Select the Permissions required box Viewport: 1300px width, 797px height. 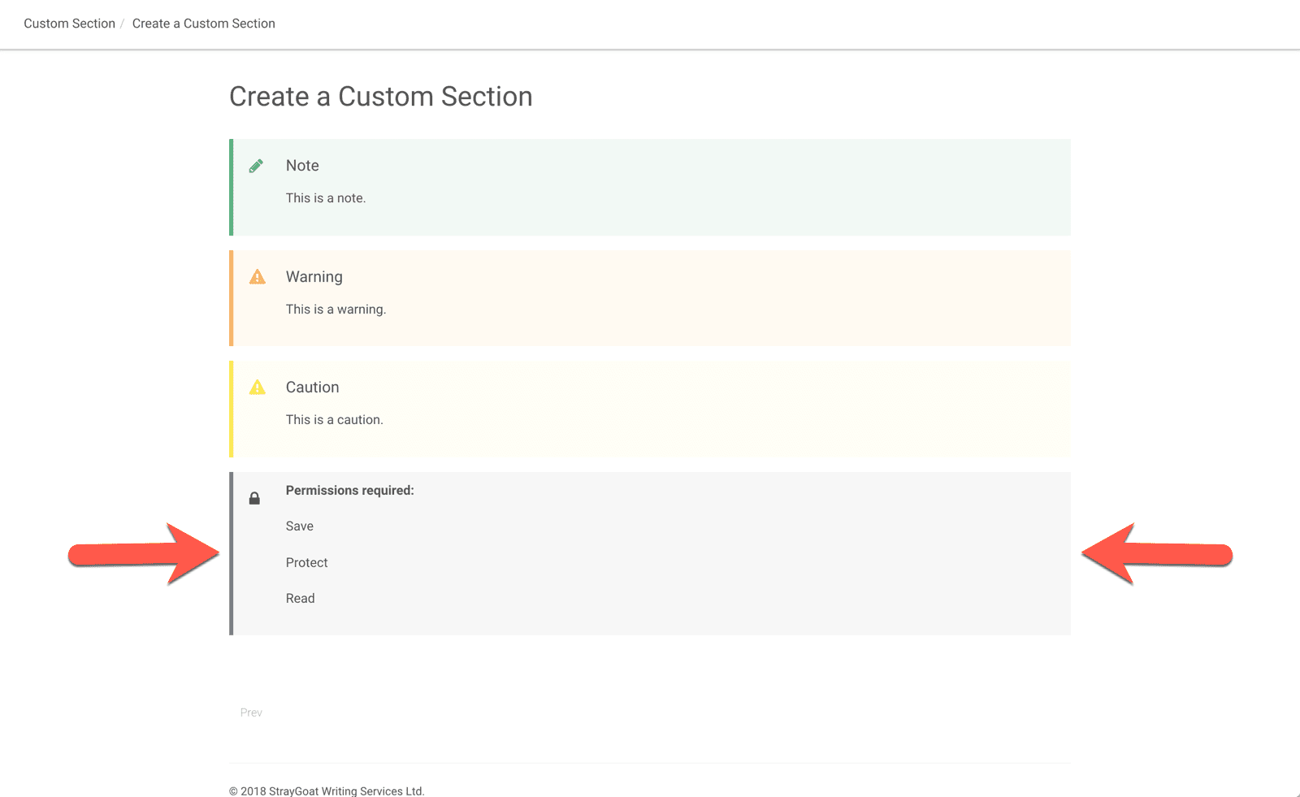[650, 552]
